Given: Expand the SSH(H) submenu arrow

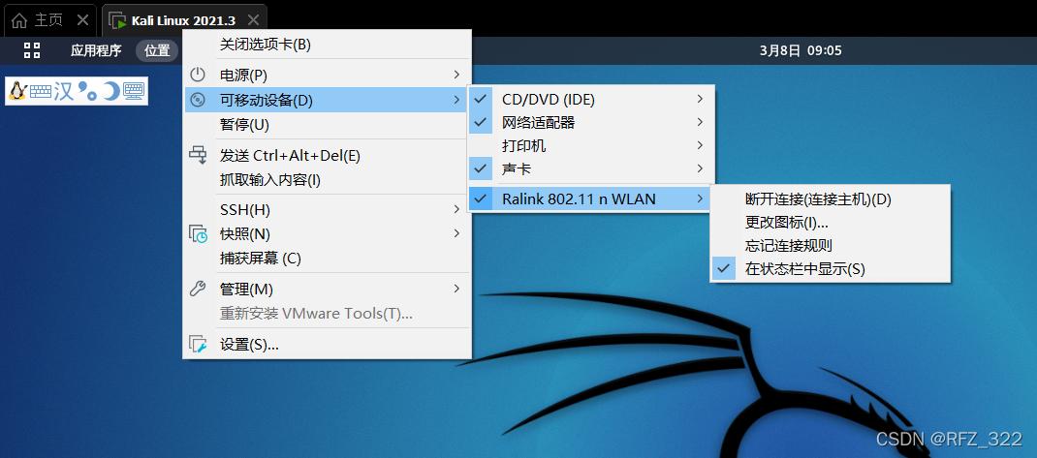Looking at the screenshot, I should 456,209.
